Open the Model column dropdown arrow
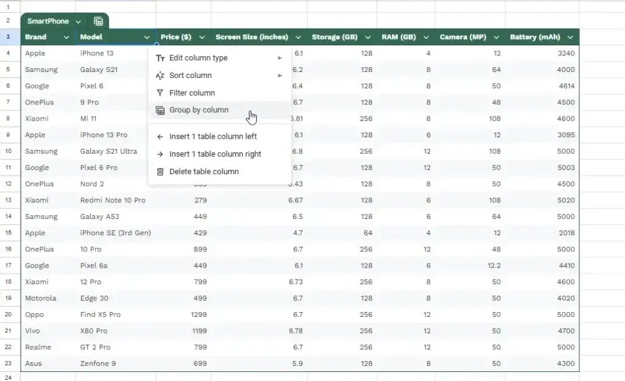625x381 pixels. tap(146, 37)
